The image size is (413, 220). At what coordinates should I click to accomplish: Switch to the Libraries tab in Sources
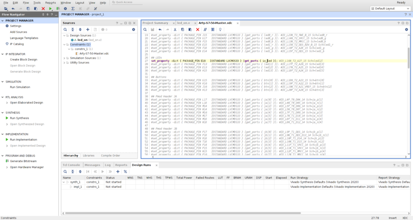click(x=88, y=155)
